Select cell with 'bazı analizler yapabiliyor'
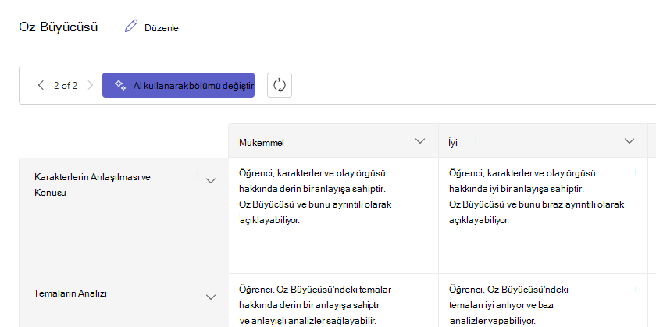This screenshot has height=327, width=656. [x=543, y=300]
